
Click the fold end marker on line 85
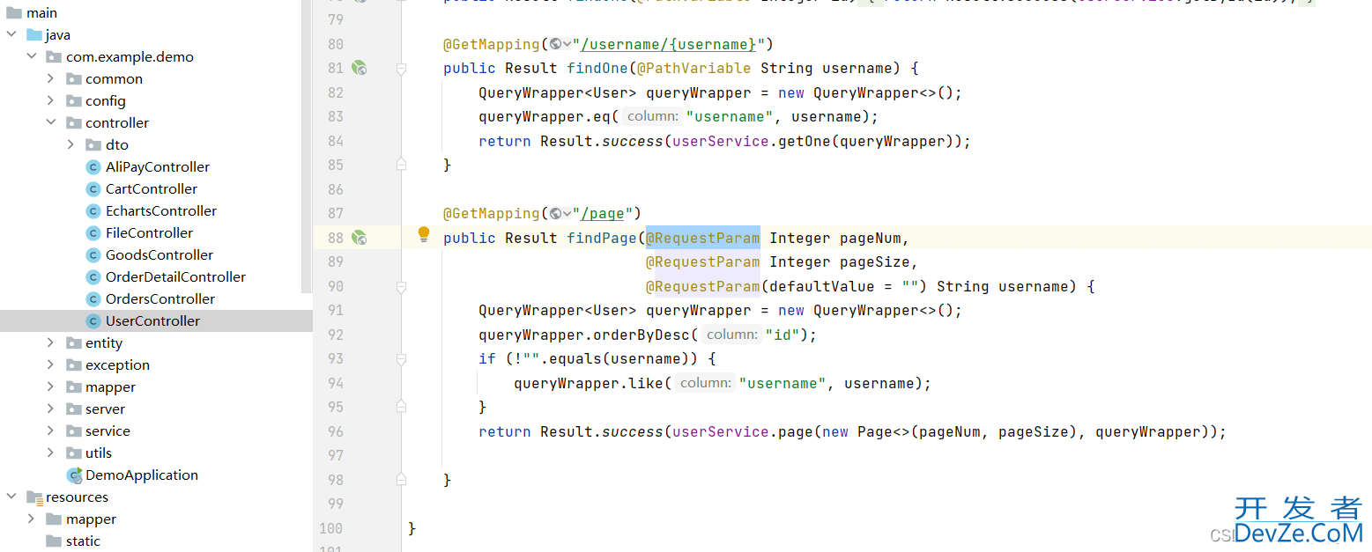click(402, 165)
